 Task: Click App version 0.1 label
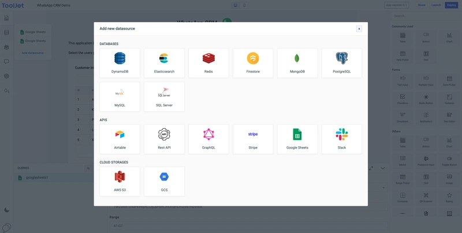(396, 5)
